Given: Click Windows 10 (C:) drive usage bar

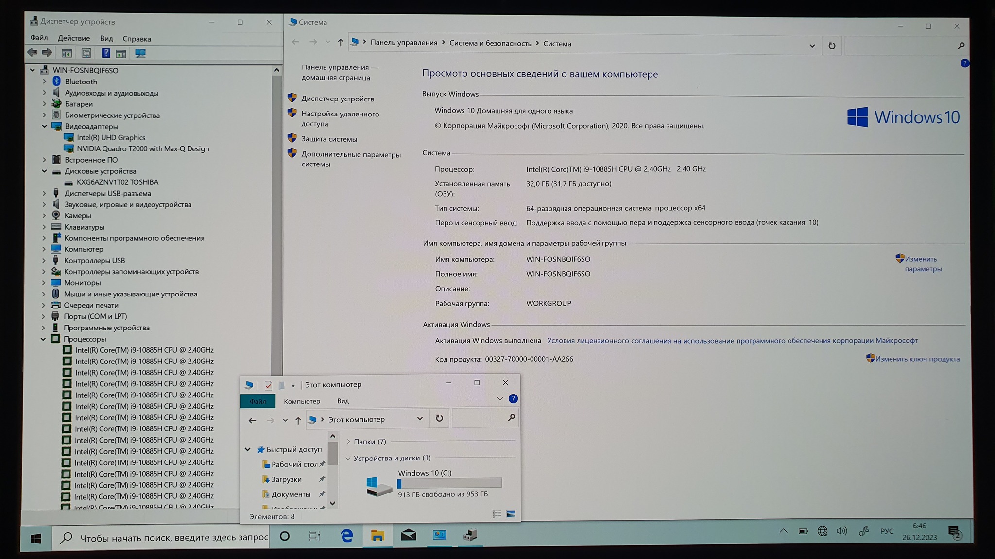Looking at the screenshot, I should [449, 483].
